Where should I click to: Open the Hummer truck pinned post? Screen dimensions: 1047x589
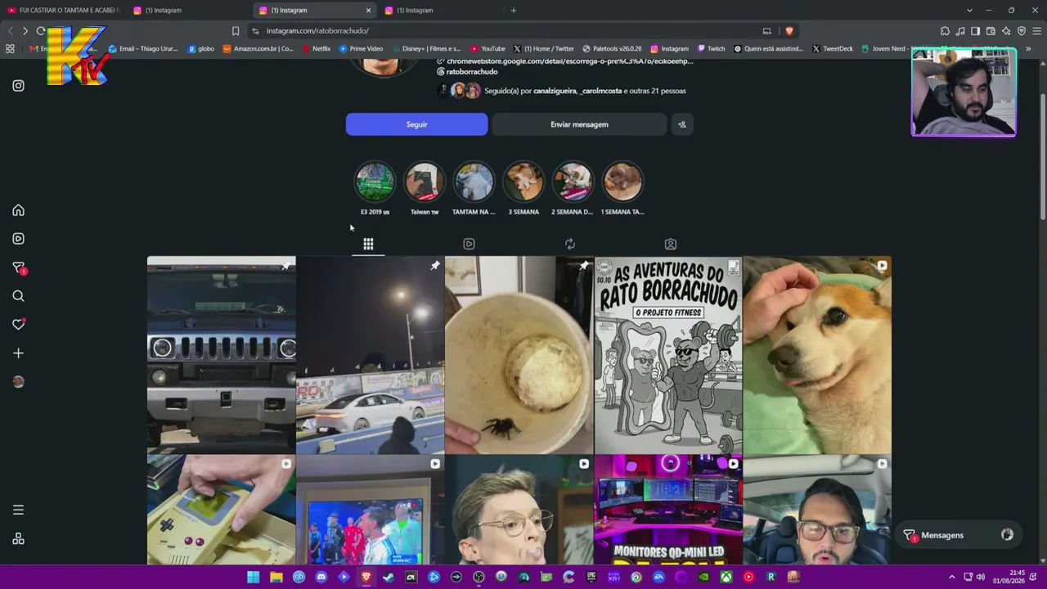222,355
